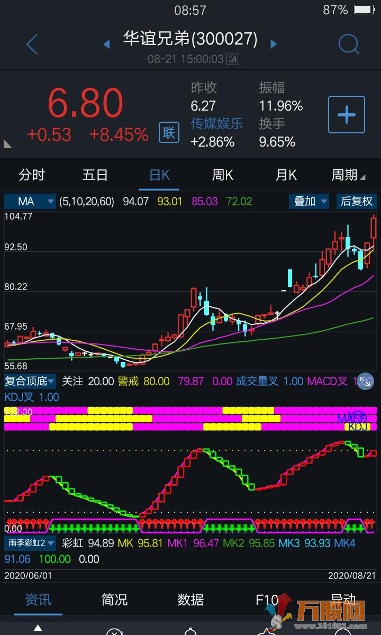Open the 雨季彩虹2 indicator dropdown
This screenshot has height=635, width=381.
31,543
